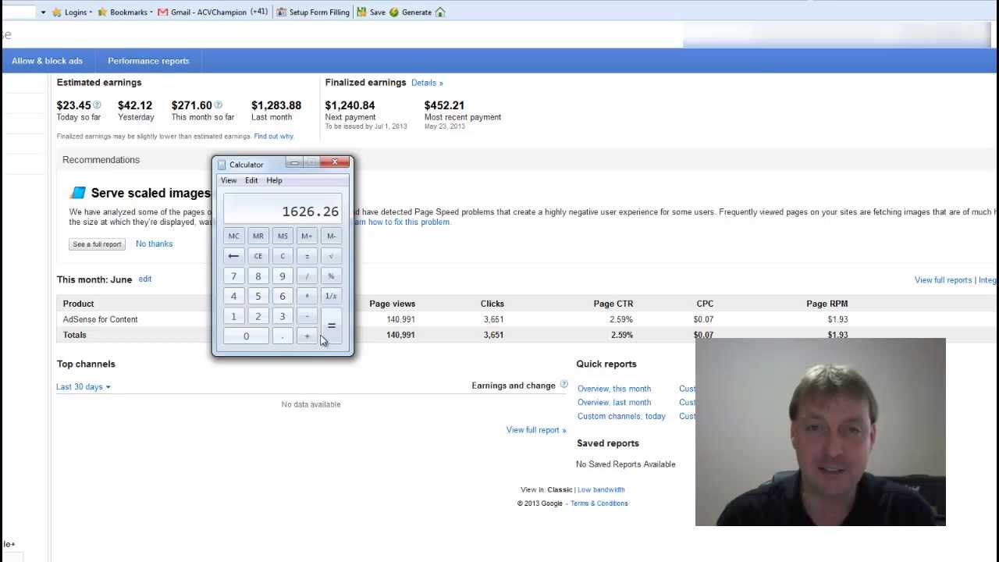The image size is (999, 562).
Task: Click Calculator plus-minus sign key
Action: coord(307,256)
